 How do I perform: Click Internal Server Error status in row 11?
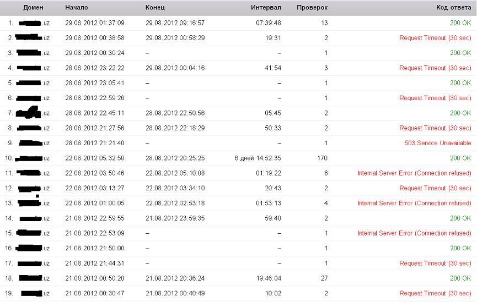[x=414, y=173]
